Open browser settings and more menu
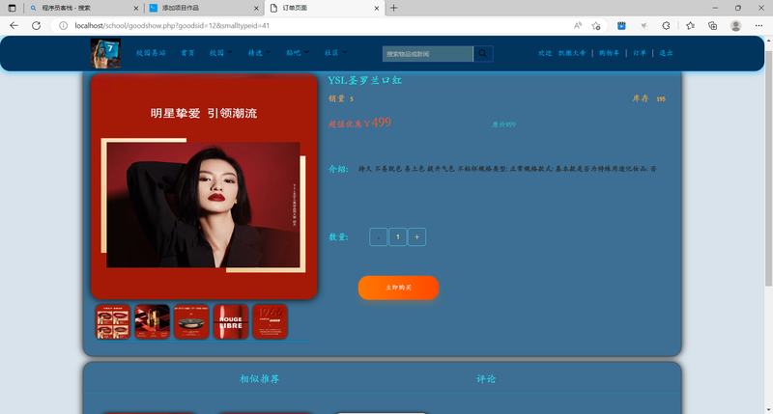This screenshot has height=414, width=773. (x=759, y=26)
